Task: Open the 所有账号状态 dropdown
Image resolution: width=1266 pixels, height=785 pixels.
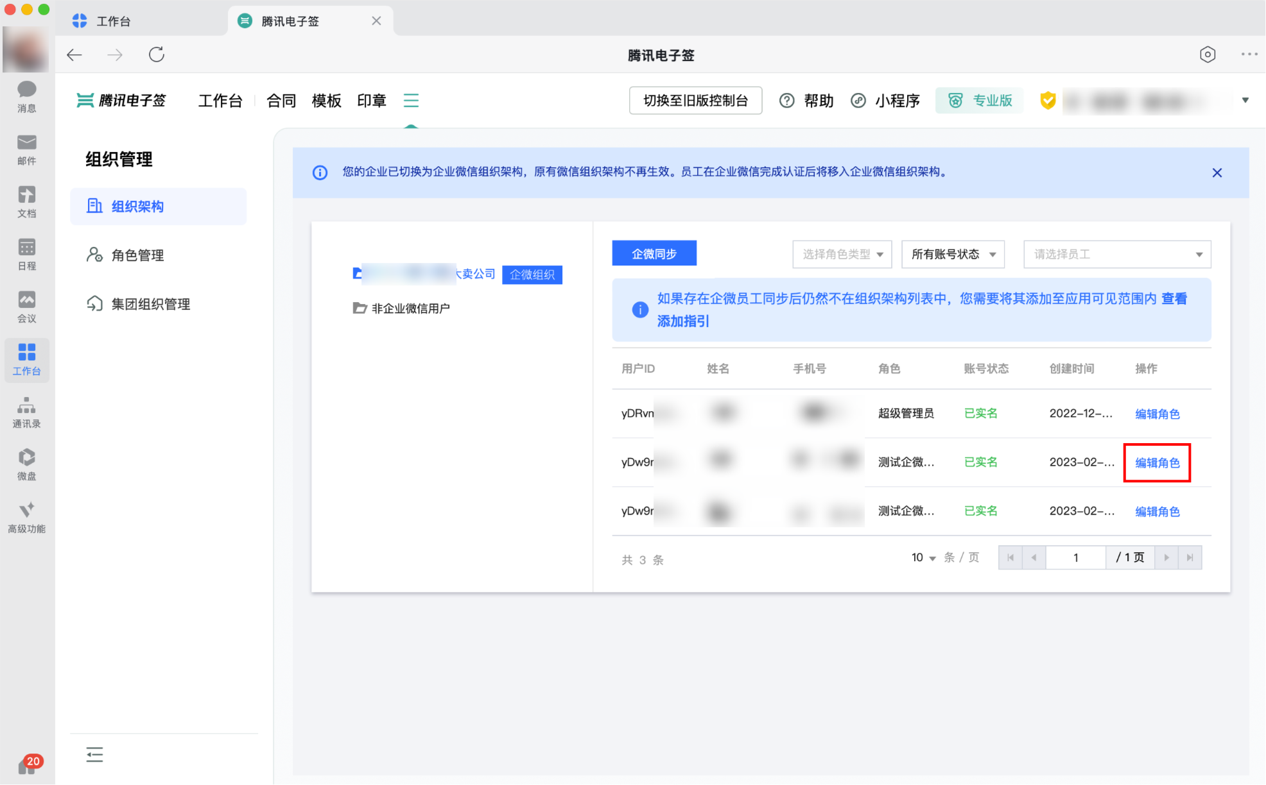Action: click(x=953, y=254)
